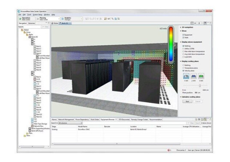Select Avg inlet/return temperature option
Screen dimensions: 230x162
[183, 54]
